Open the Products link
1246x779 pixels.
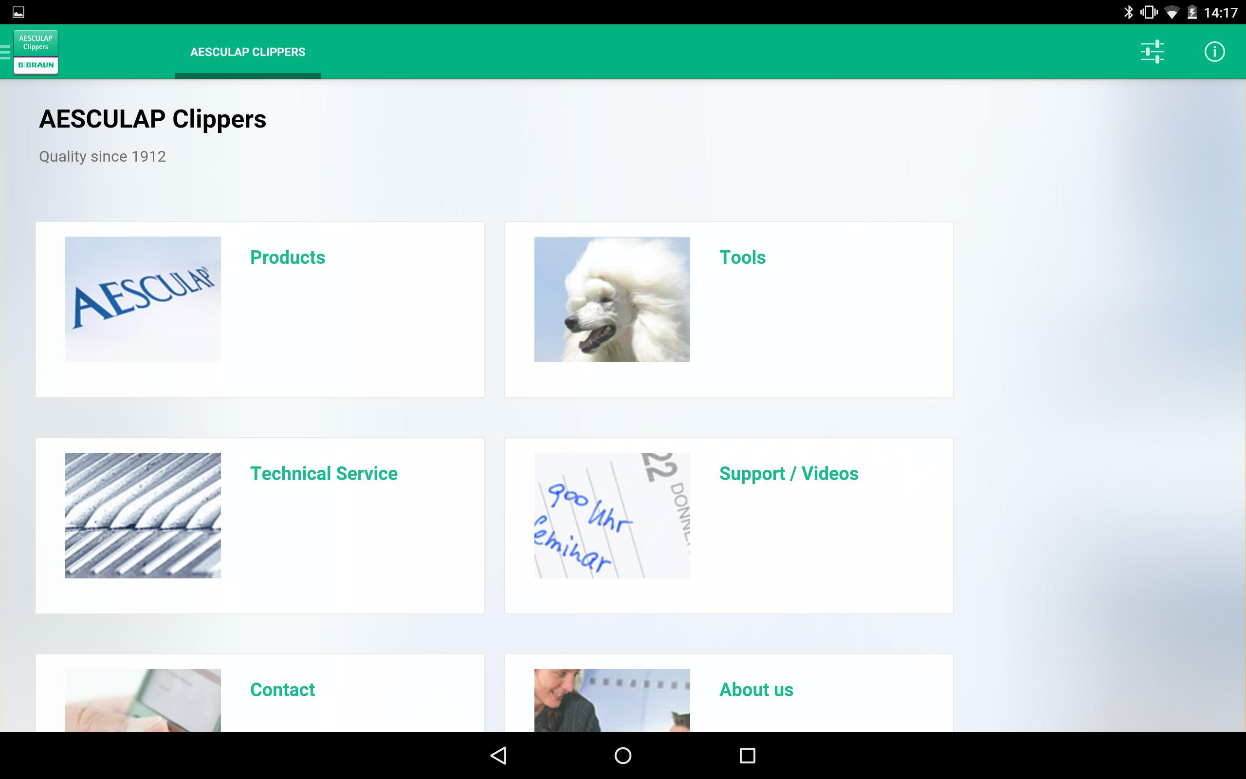287,257
